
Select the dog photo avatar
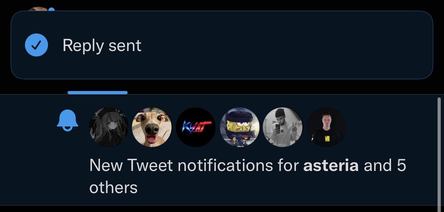(x=152, y=127)
